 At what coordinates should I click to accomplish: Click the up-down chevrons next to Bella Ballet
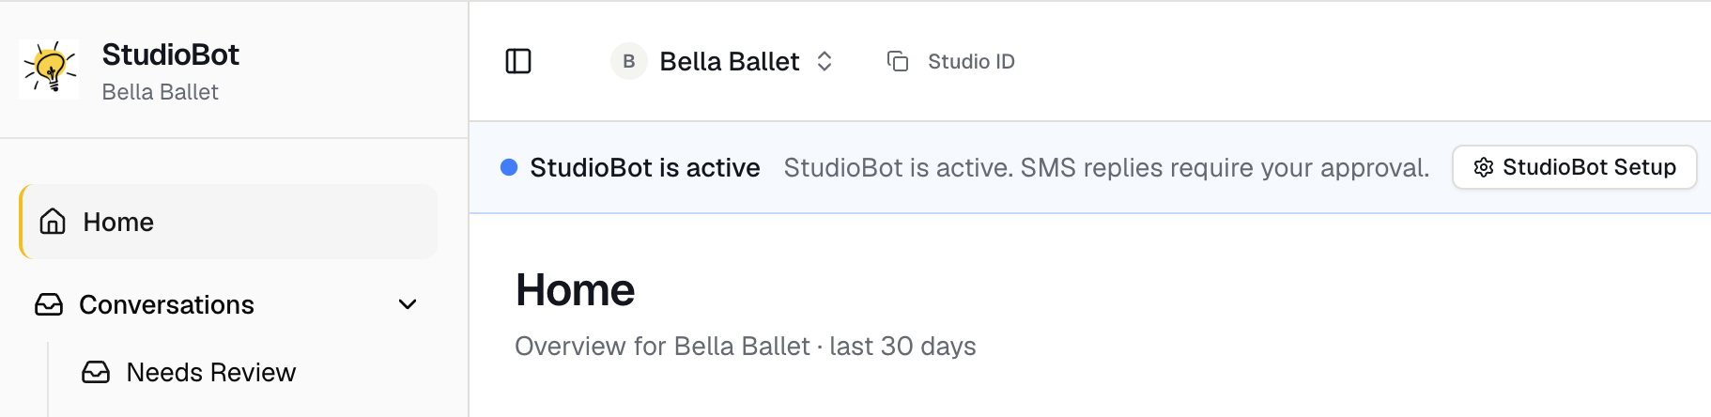(825, 61)
